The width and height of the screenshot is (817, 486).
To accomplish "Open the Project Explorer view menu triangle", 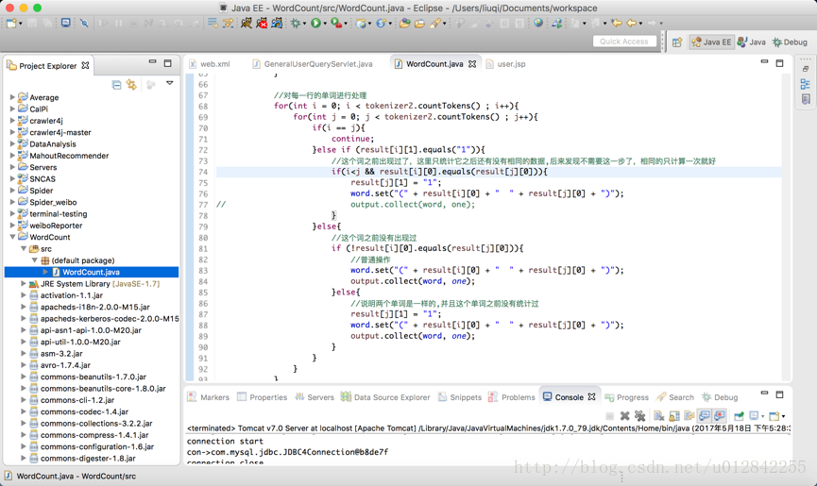I will [169, 83].
